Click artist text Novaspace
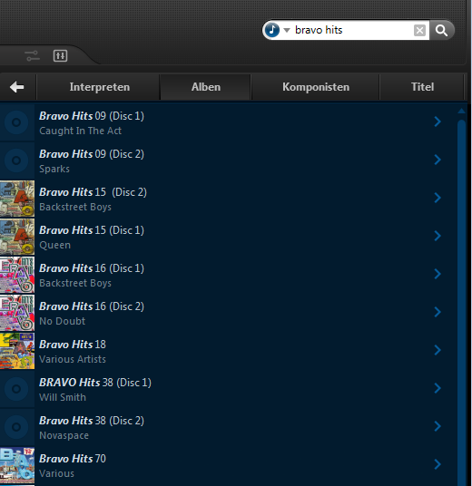 point(64,435)
